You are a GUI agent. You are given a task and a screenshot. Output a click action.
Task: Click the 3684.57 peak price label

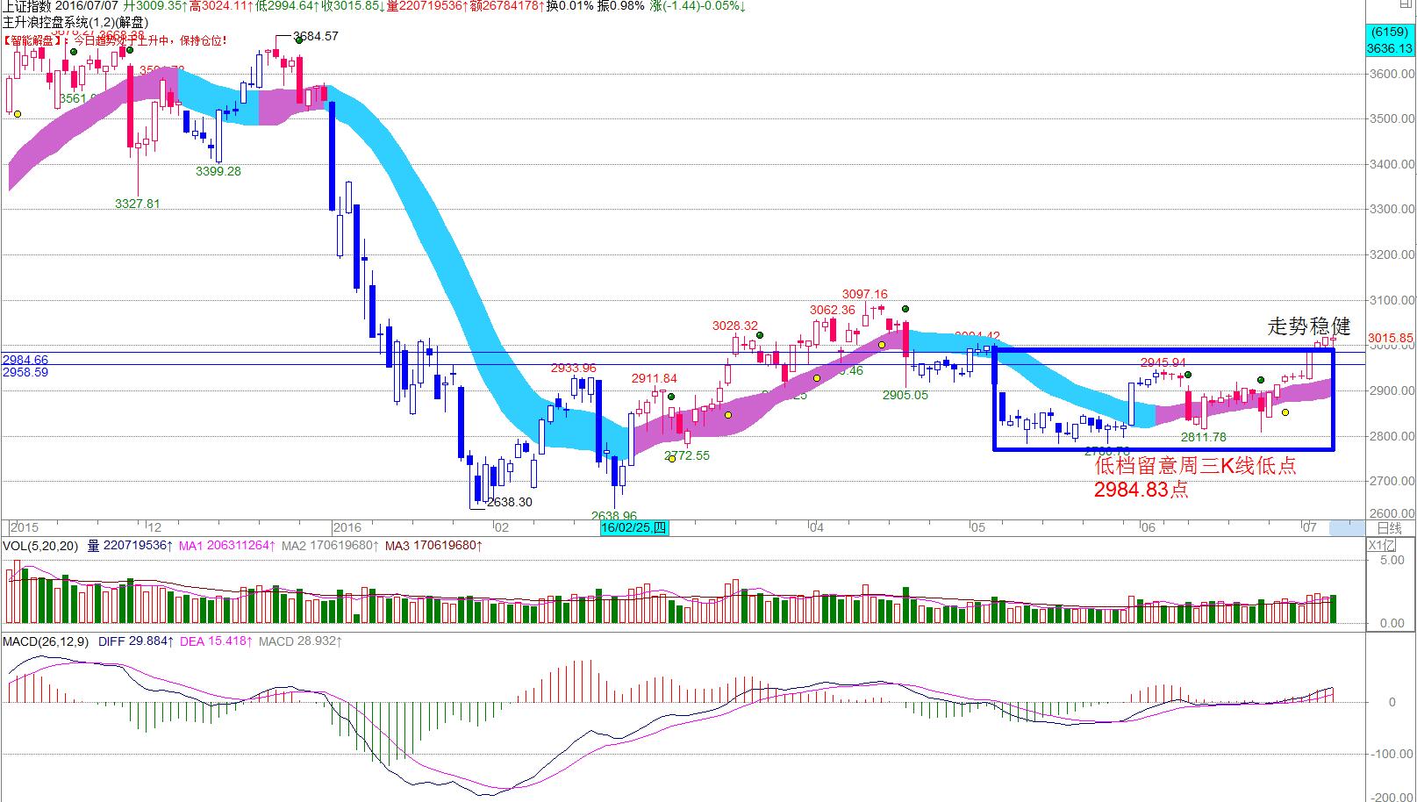pyautogui.click(x=316, y=36)
